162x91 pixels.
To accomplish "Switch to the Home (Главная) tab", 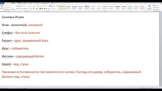I will 7,3.
